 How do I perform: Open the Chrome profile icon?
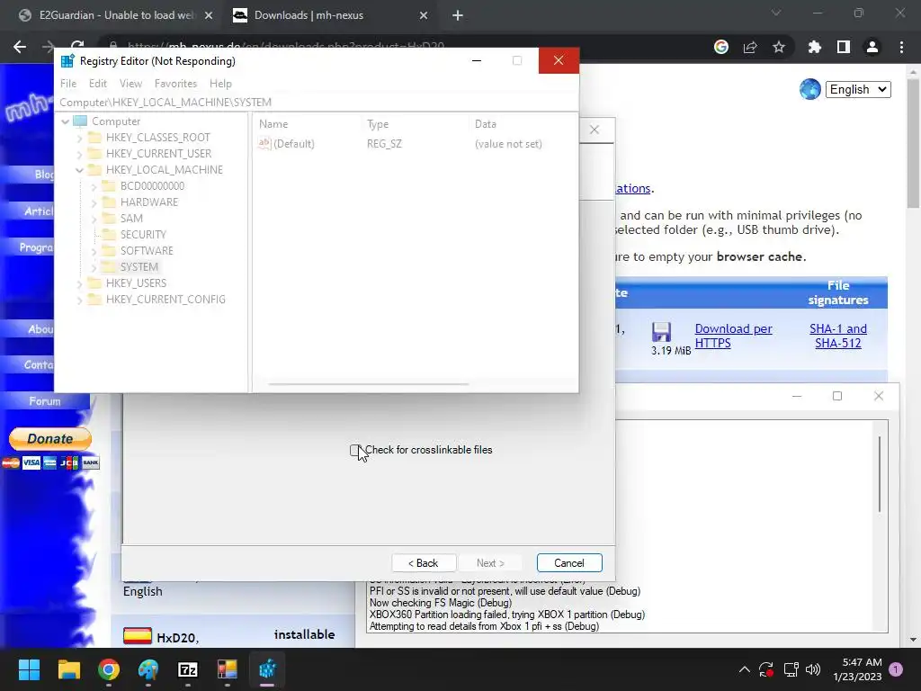[x=872, y=47]
